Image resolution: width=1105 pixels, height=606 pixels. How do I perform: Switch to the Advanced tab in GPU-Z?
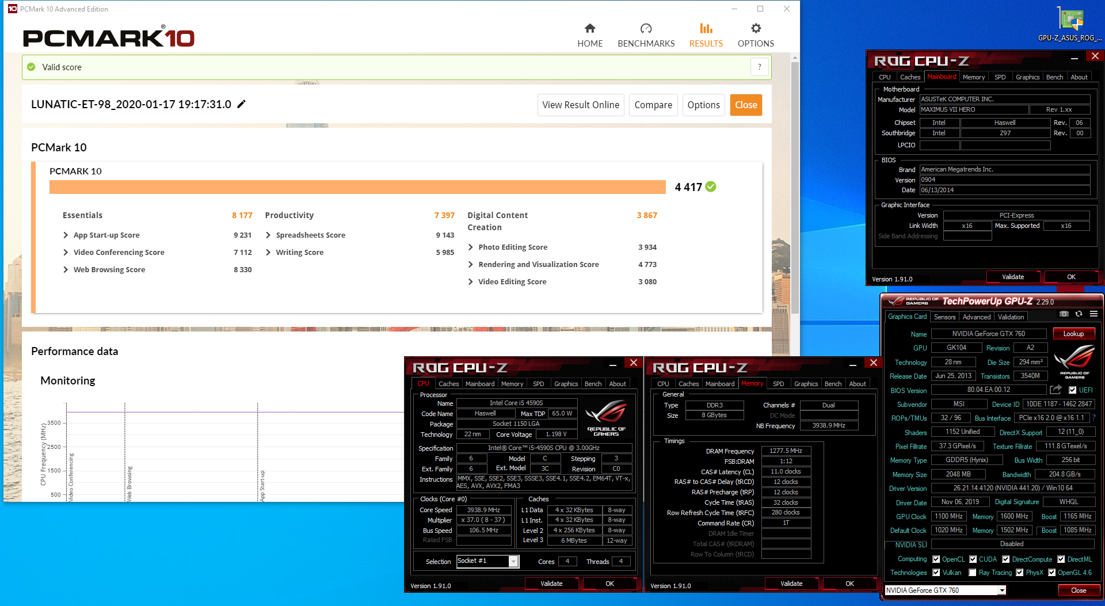pyautogui.click(x=977, y=317)
